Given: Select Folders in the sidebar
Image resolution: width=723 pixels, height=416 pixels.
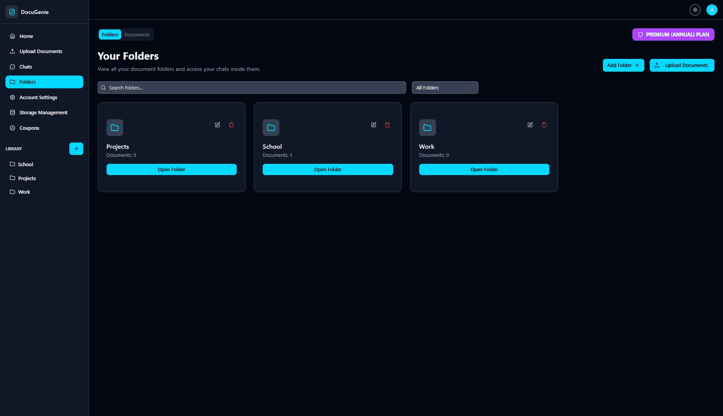Looking at the screenshot, I should (x=44, y=82).
